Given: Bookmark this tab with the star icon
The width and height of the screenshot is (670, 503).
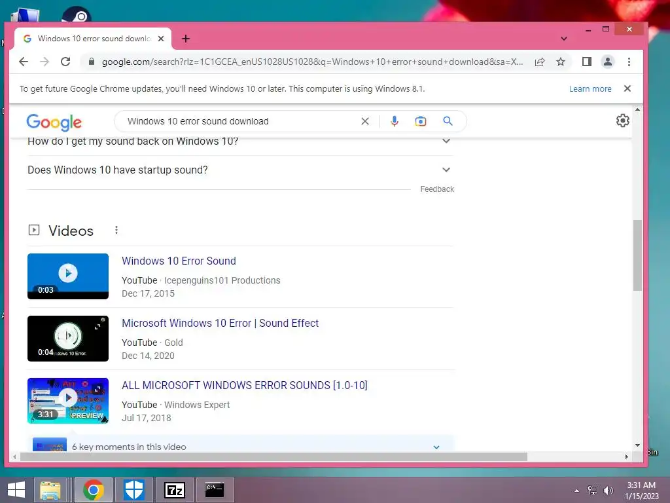Looking at the screenshot, I should [x=561, y=62].
